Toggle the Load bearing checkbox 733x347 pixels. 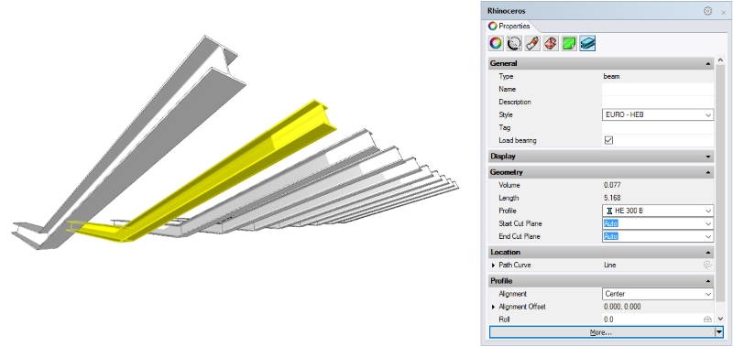click(x=608, y=140)
